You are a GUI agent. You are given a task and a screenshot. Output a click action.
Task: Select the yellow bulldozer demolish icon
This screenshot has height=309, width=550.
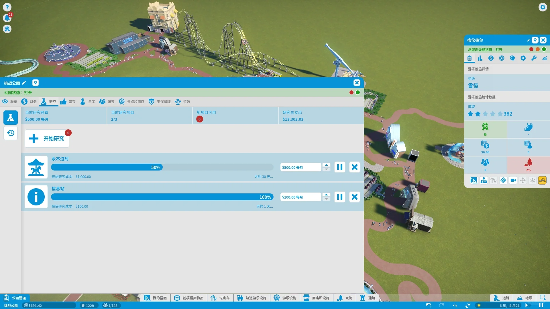click(x=542, y=180)
